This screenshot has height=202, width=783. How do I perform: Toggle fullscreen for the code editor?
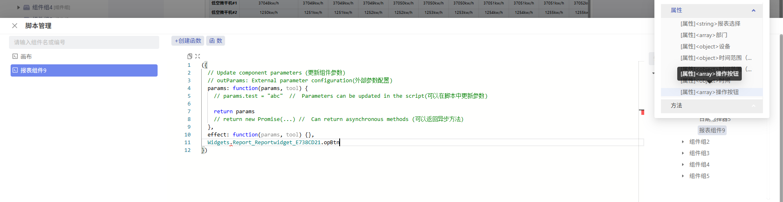pos(198,56)
